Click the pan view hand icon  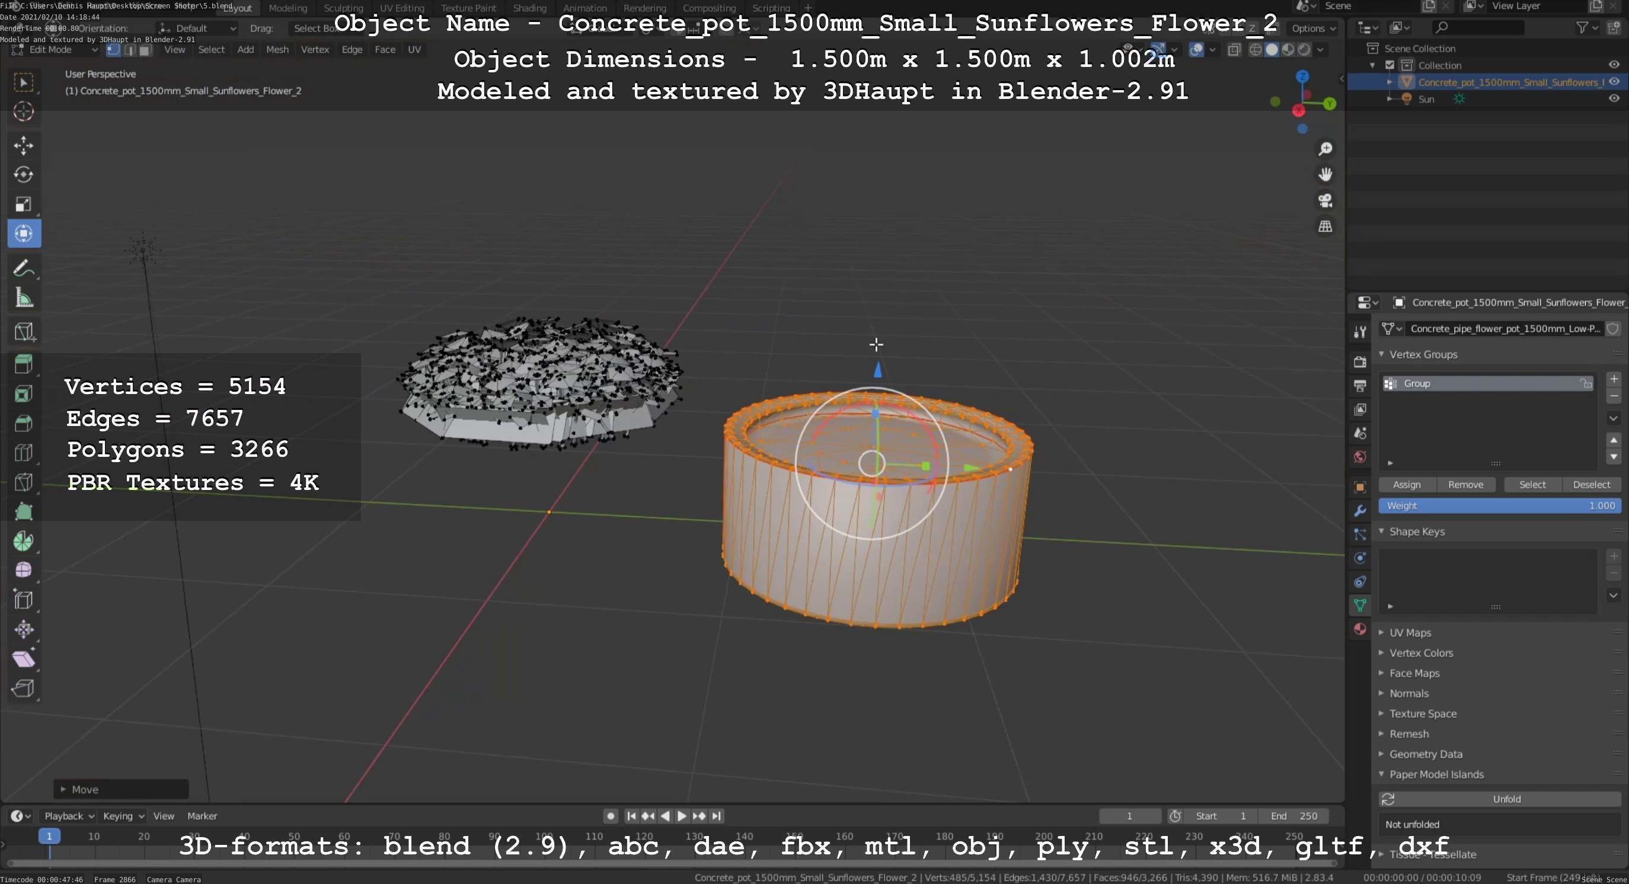pos(1325,174)
